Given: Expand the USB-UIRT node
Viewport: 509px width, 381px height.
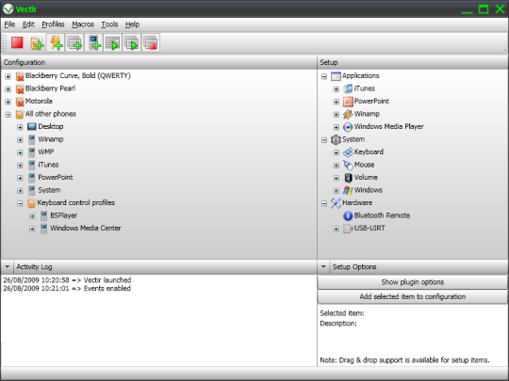Looking at the screenshot, I should [x=336, y=229].
